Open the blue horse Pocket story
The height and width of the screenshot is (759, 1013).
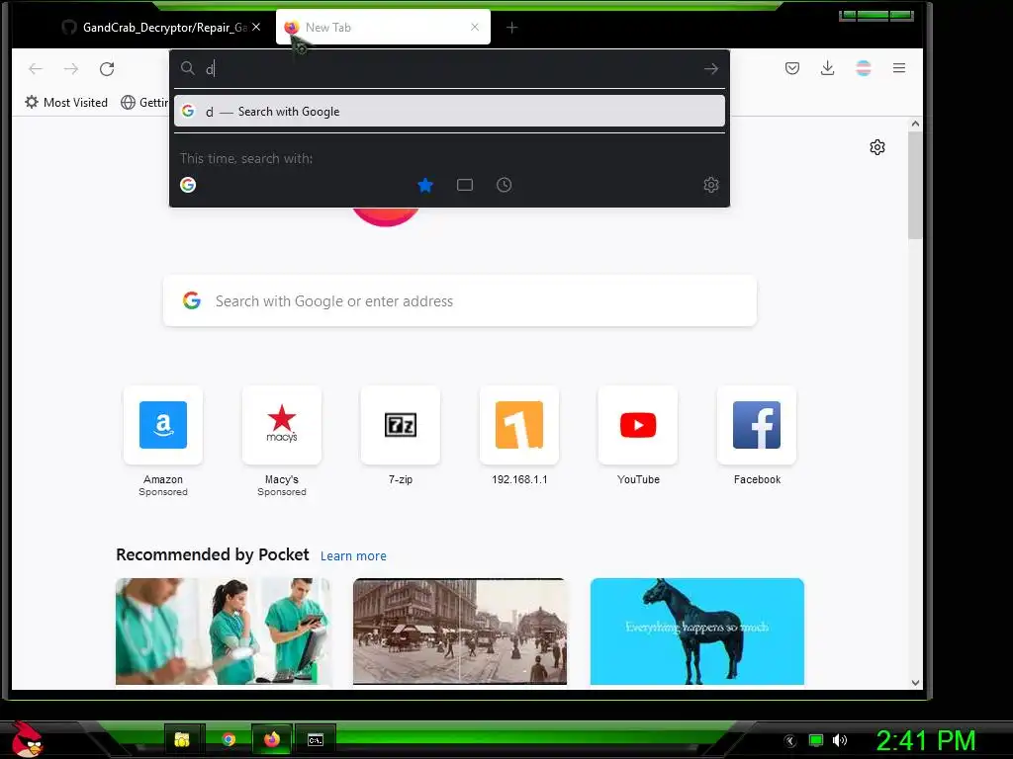point(697,632)
